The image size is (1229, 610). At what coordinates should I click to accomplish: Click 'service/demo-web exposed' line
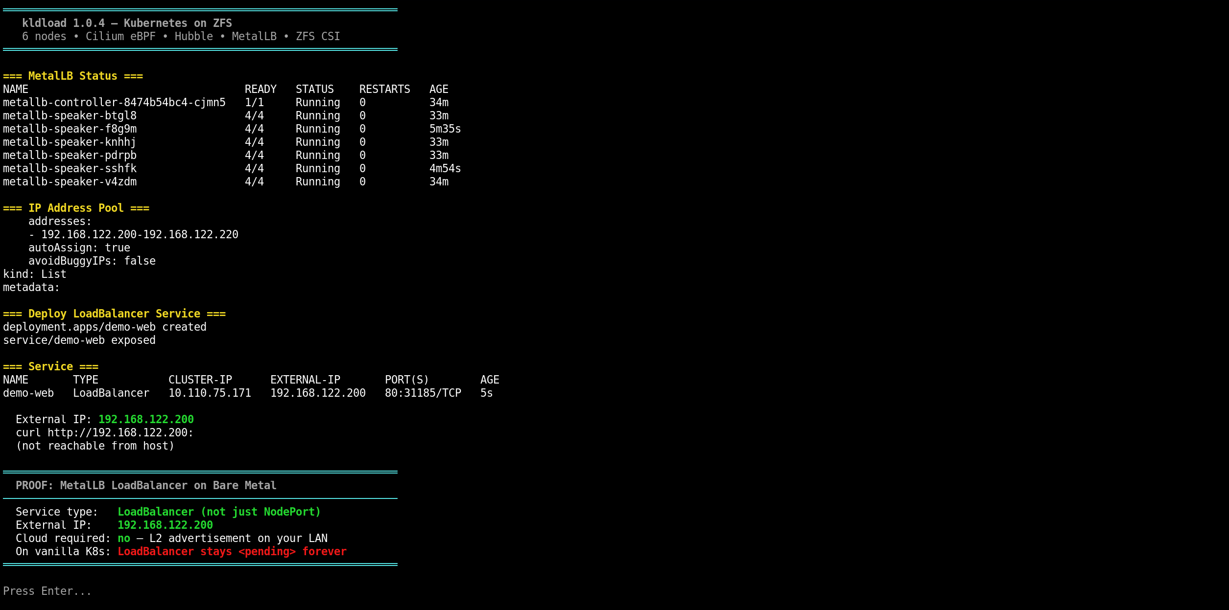[79, 340]
